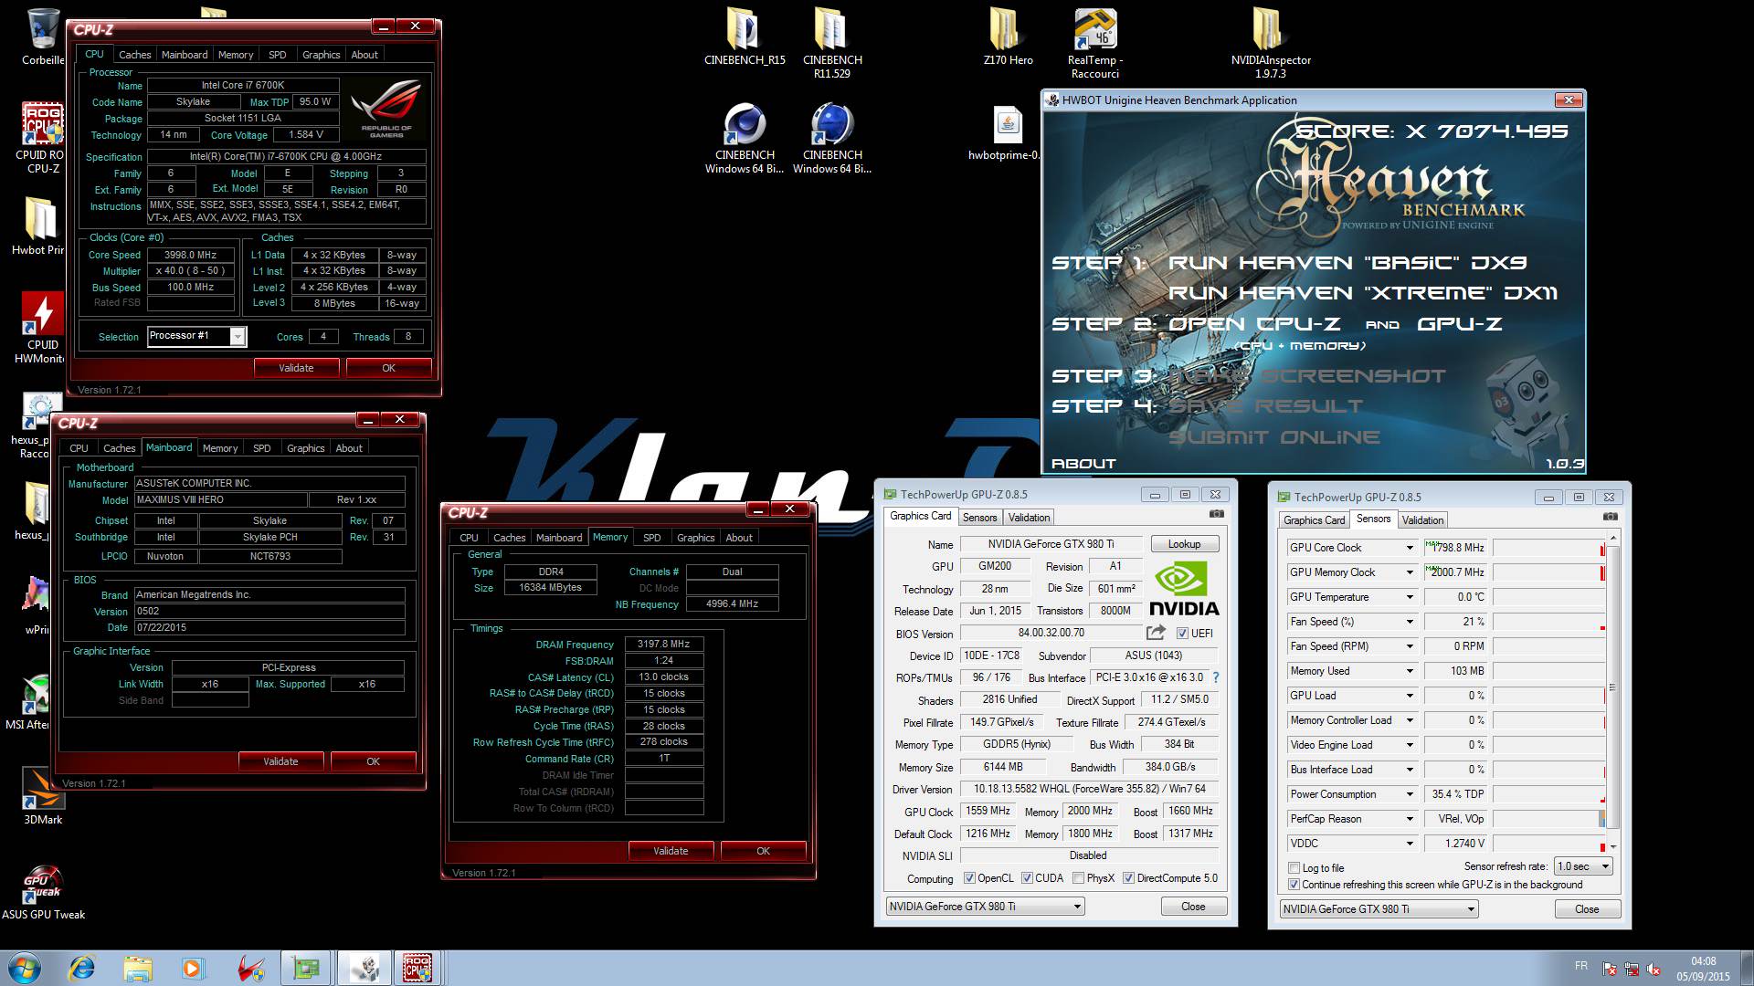1754x986 pixels.
Task: Click Close in the GPU-Z Sensors window
Action: tap(1587, 909)
